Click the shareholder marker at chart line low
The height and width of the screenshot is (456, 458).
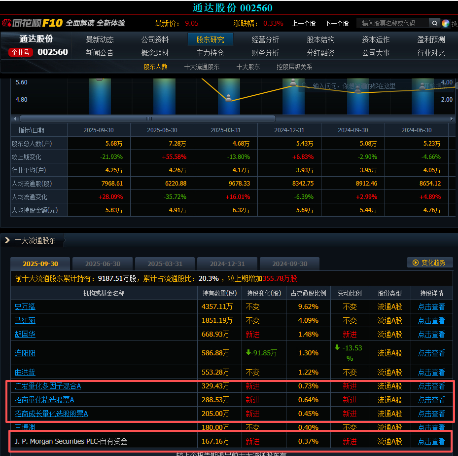tap(228, 98)
